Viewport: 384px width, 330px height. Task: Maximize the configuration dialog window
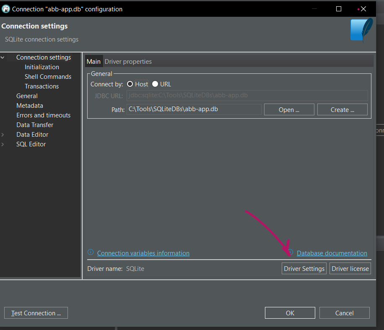(338, 9)
